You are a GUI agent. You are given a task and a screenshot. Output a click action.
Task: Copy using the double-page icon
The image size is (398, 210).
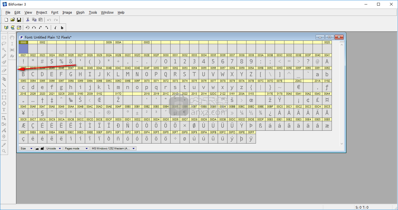[x=34, y=20]
